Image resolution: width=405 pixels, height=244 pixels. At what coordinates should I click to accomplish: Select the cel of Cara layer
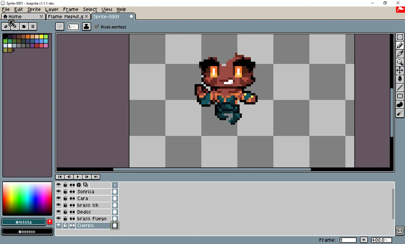point(115,198)
